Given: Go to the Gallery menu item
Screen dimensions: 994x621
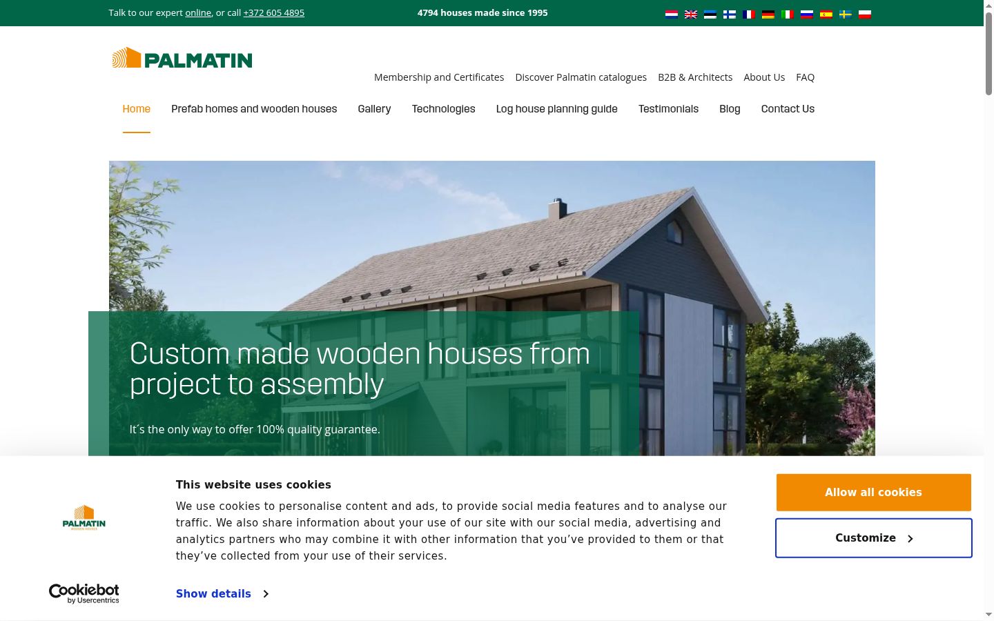Looking at the screenshot, I should [374, 109].
